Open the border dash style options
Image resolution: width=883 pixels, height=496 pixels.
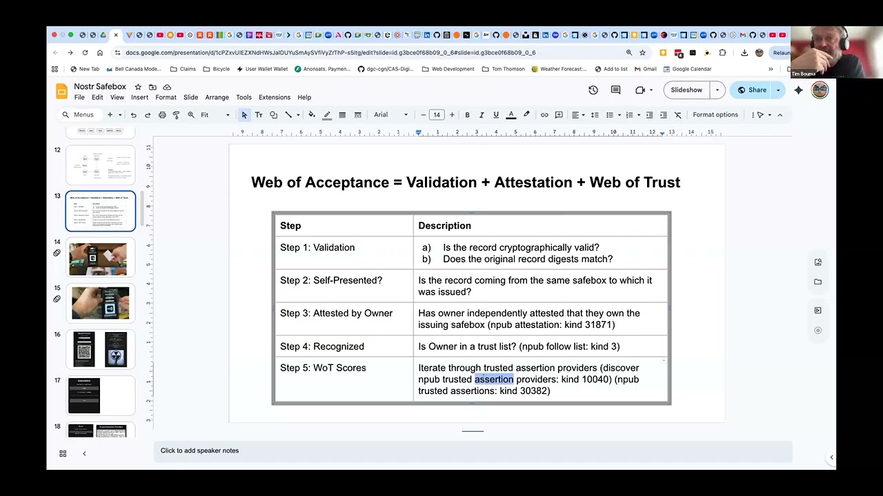357,115
